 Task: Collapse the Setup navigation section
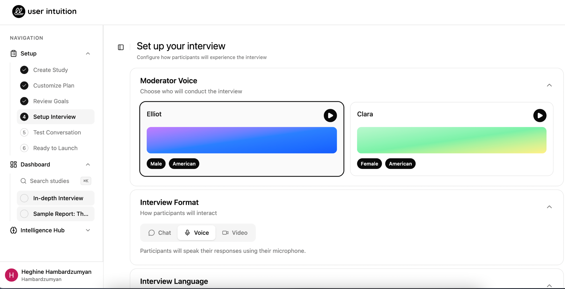pos(88,54)
